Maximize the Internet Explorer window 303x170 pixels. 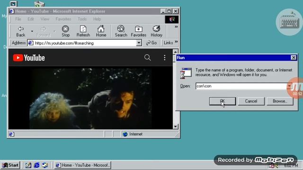coord(169,11)
